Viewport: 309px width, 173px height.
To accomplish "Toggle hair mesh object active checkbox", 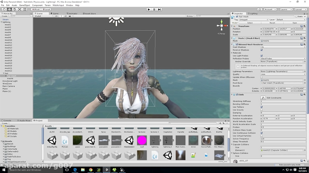I will 237,17.
